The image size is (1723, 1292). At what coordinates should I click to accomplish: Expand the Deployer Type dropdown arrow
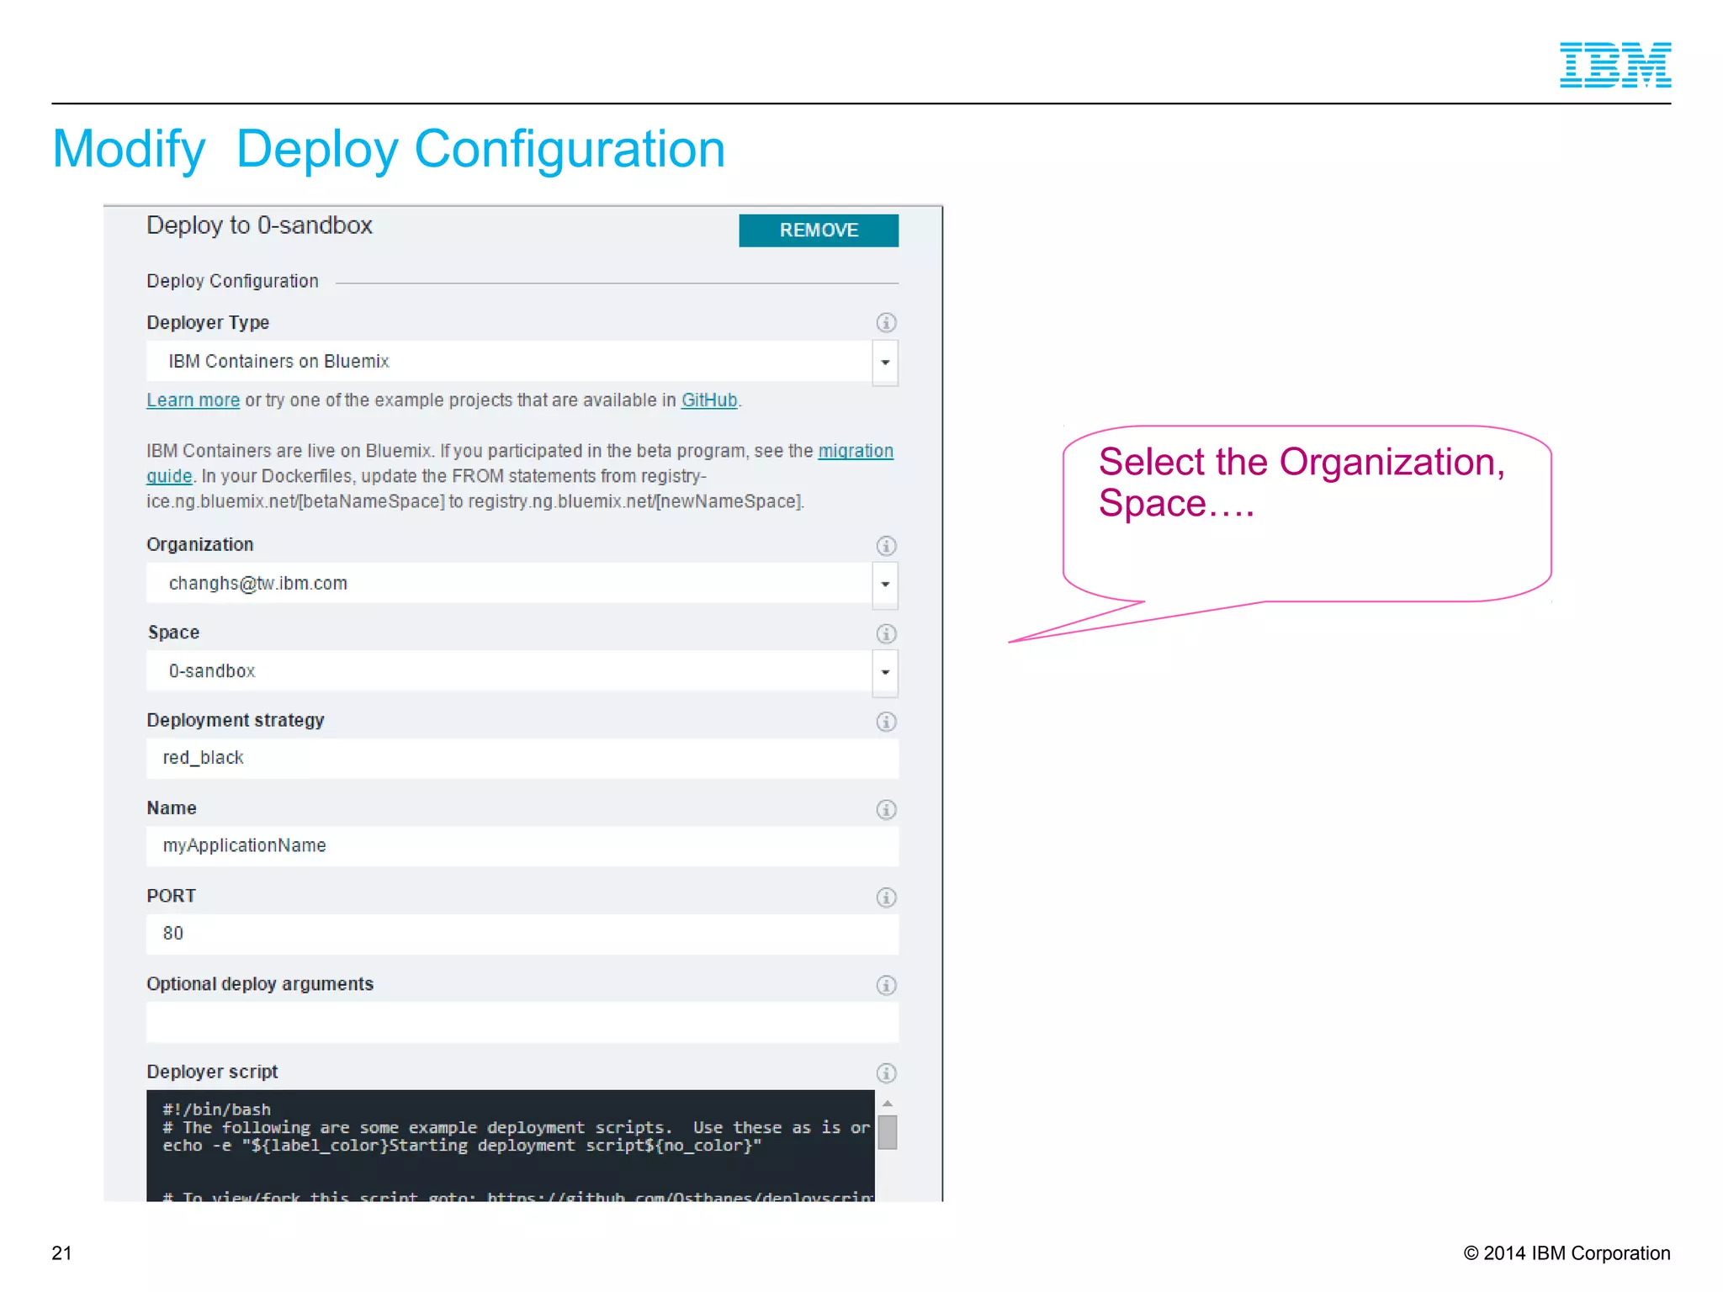coord(885,363)
